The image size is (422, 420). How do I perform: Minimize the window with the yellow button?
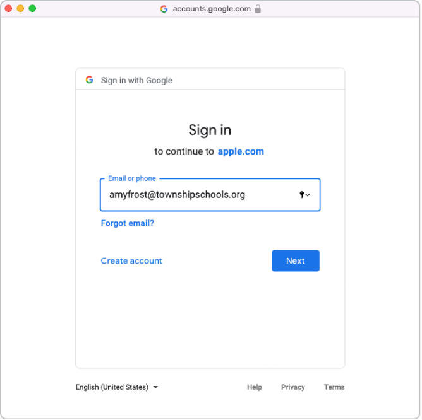coord(20,9)
